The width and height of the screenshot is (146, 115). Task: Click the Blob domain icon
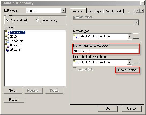pos(7,37)
